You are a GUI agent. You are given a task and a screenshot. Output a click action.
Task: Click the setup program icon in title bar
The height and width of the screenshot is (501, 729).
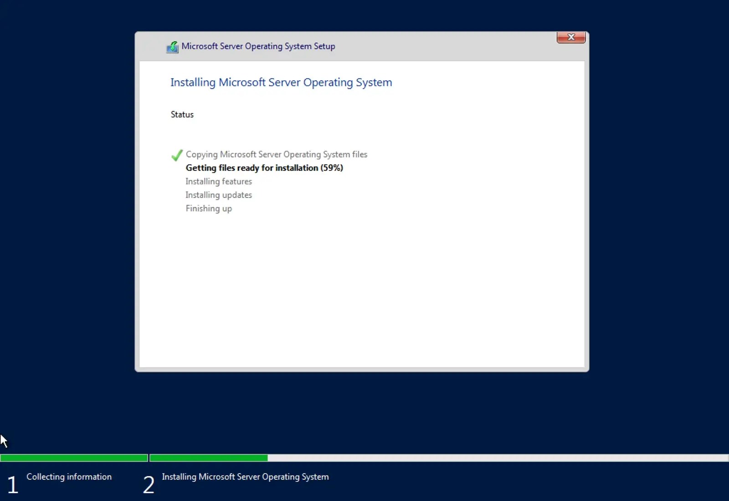172,47
